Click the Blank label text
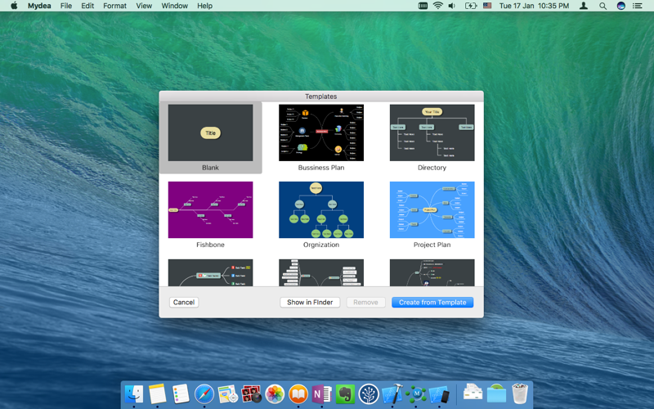This screenshot has width=654, height=409. point(210,168)
